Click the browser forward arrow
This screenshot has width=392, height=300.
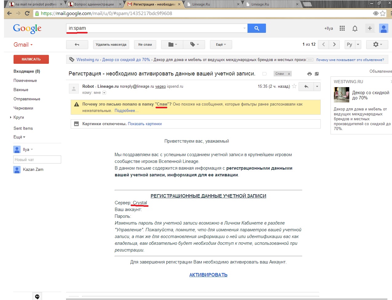point(18,13)
